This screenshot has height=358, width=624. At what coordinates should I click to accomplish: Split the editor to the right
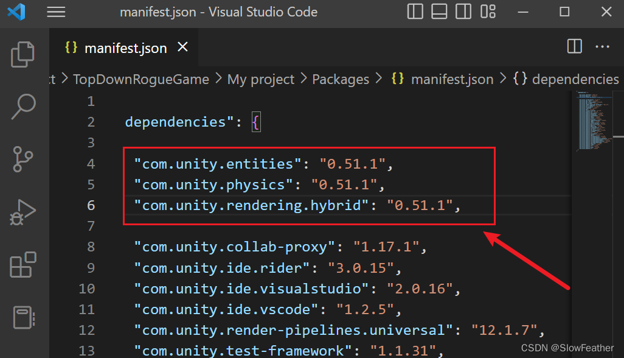pos(574,47)
